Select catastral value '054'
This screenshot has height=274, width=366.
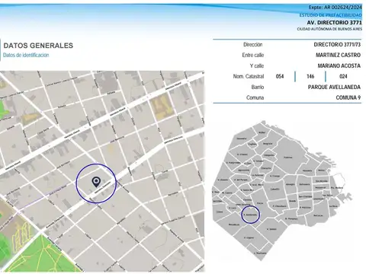point(280,76)
